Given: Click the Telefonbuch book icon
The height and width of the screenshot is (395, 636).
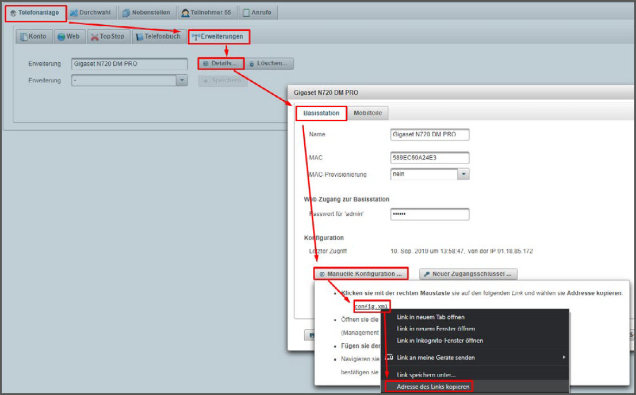Looking at the screenshot, I should tap(140, 37).
